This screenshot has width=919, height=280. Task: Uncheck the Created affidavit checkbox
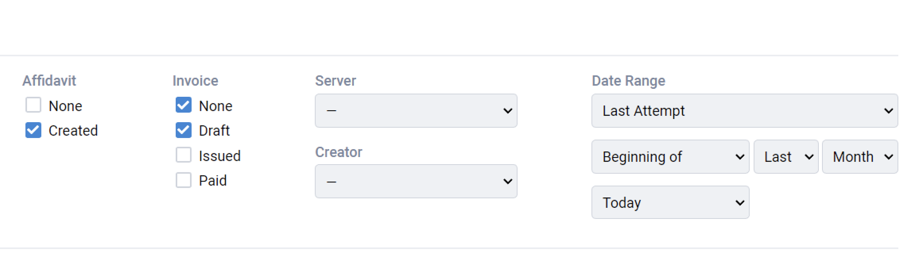tap(33, 130)
